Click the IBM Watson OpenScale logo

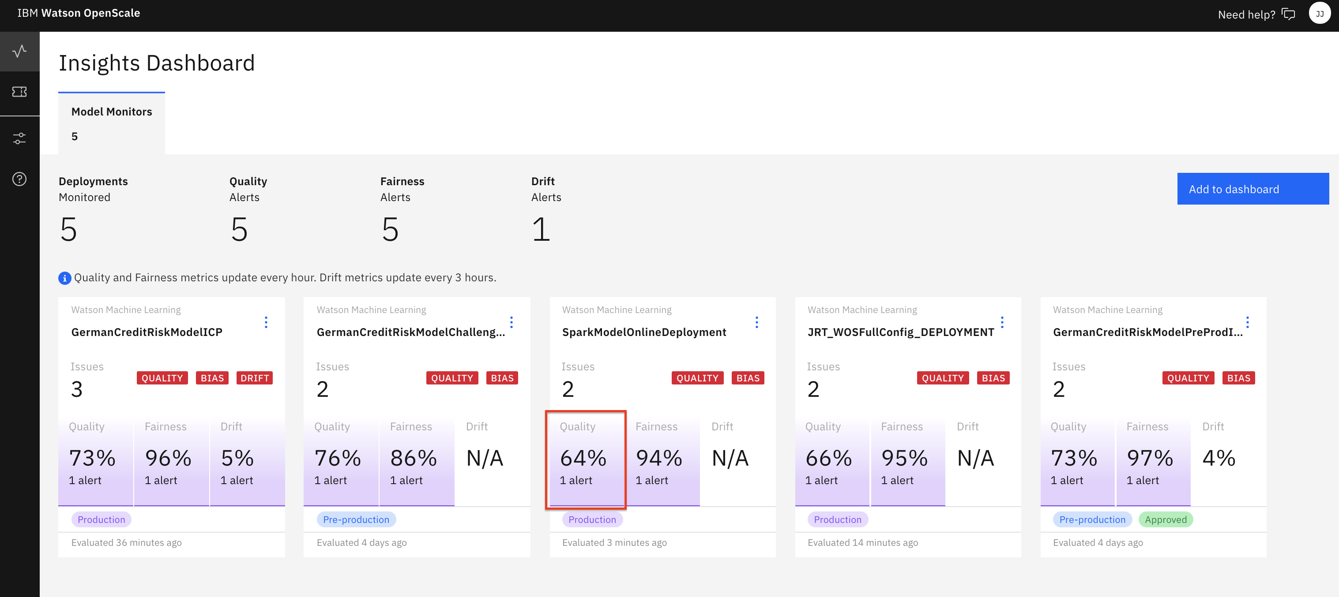(78, 13)
